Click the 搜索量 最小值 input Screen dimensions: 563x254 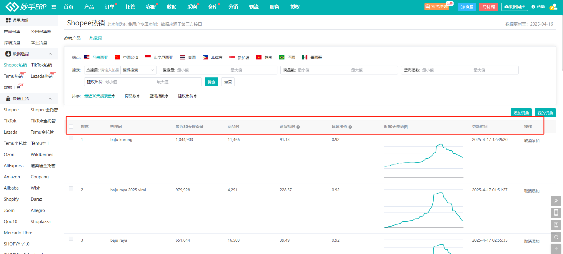[199, 70]
